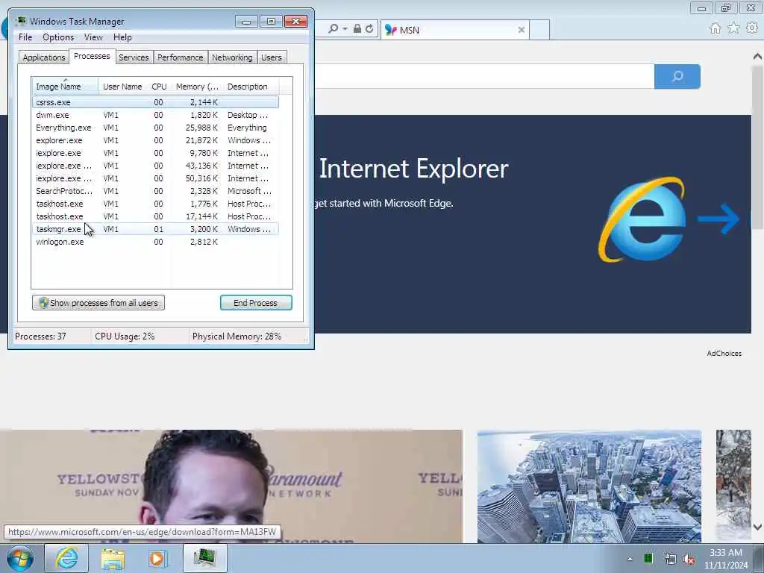The width and height of the screenshot is (764, 573).
Task: Click the blue MSN search button
Action: click(x=677, y=76)
